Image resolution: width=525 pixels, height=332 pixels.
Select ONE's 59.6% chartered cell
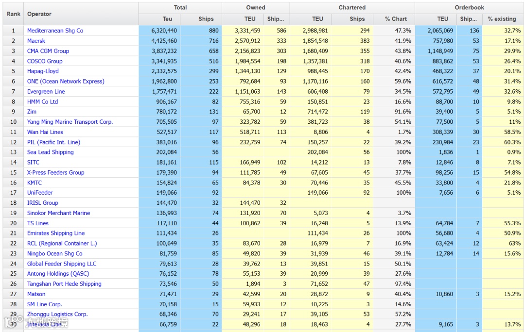394,81
